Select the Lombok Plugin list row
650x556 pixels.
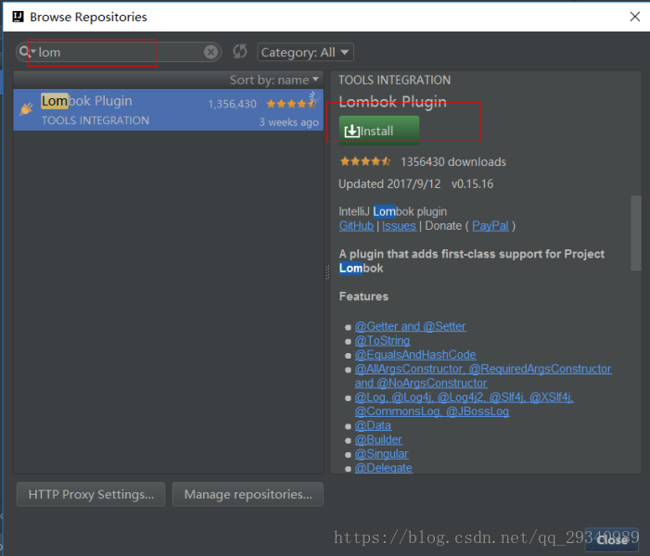click(x=169, y=109)
